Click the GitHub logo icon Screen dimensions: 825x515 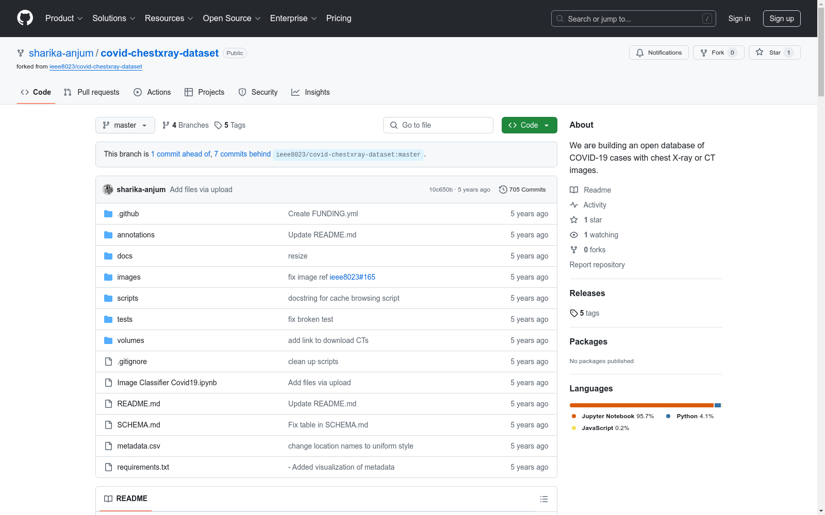(x=25, y=18)
